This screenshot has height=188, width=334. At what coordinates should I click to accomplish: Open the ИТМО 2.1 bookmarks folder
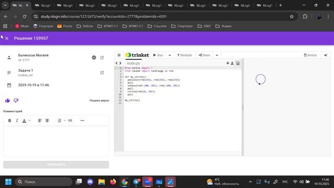point(133,26)
